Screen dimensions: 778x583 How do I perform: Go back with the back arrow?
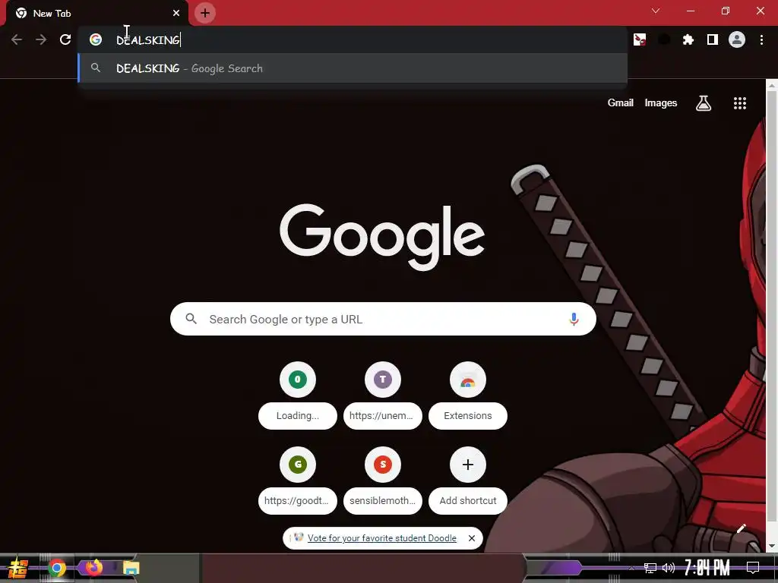coord(17,39)
